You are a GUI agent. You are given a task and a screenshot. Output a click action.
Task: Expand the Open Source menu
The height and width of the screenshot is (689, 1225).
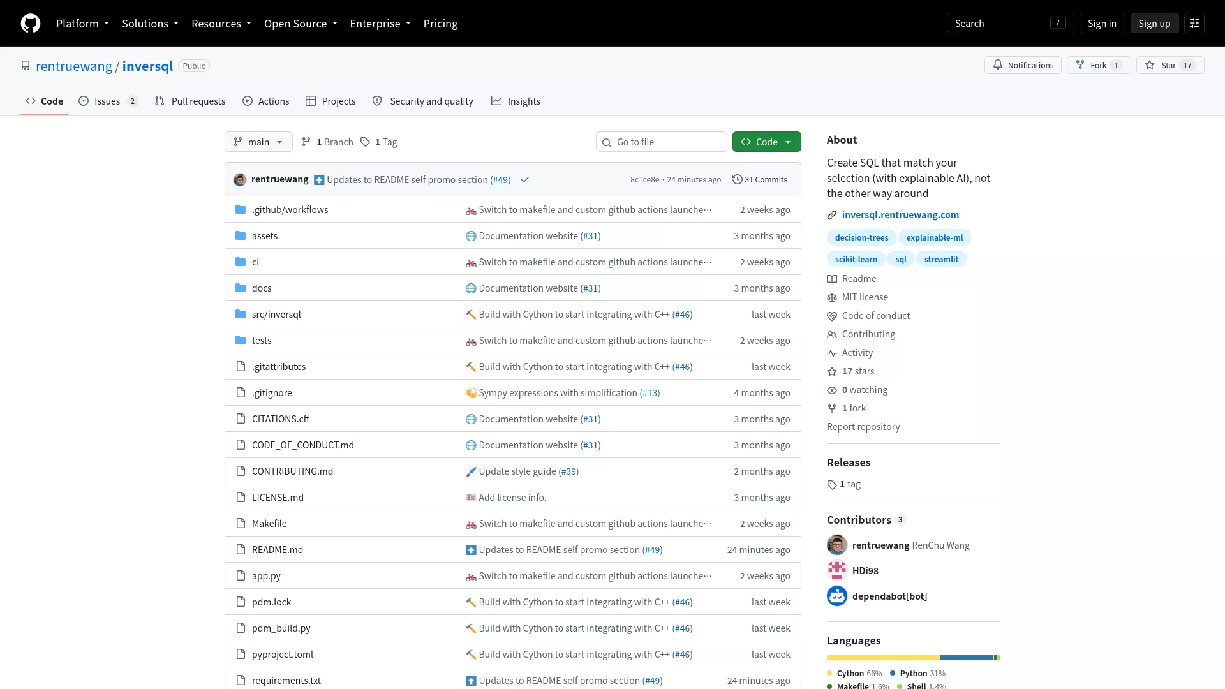301,24
